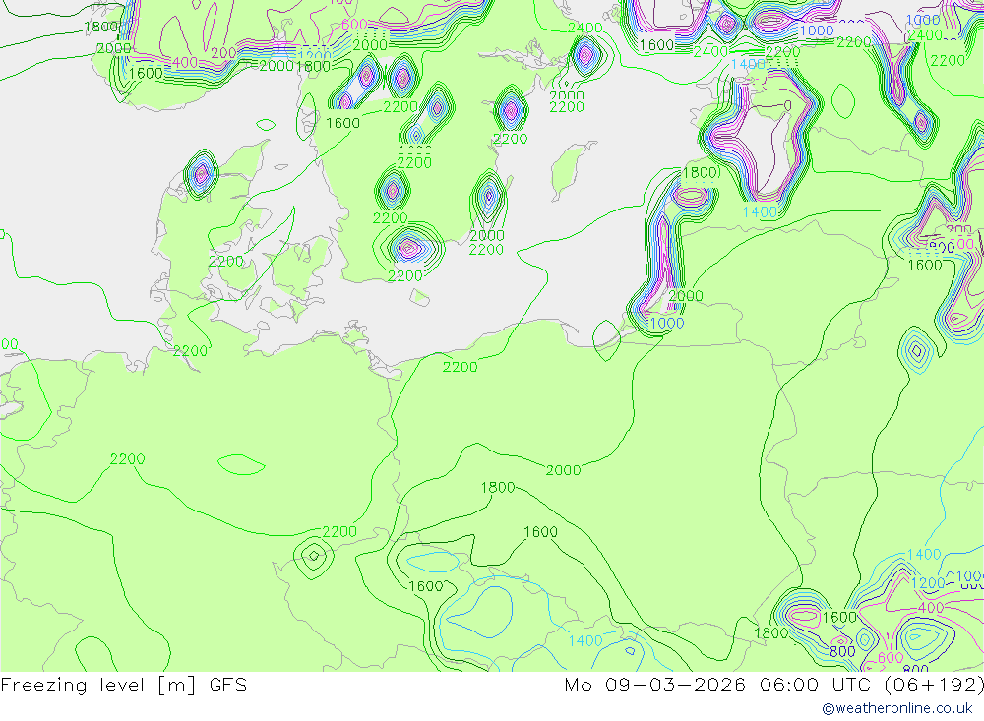Viewport: 984px width, 721px height.
Task: Click the 800 label in the bottom-right contour cluster
Action: pos(842,651)
